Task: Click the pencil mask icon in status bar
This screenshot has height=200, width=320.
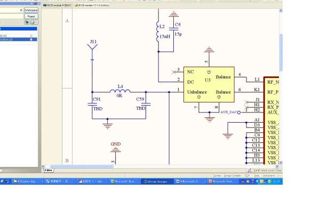Action: click(250, 171)
